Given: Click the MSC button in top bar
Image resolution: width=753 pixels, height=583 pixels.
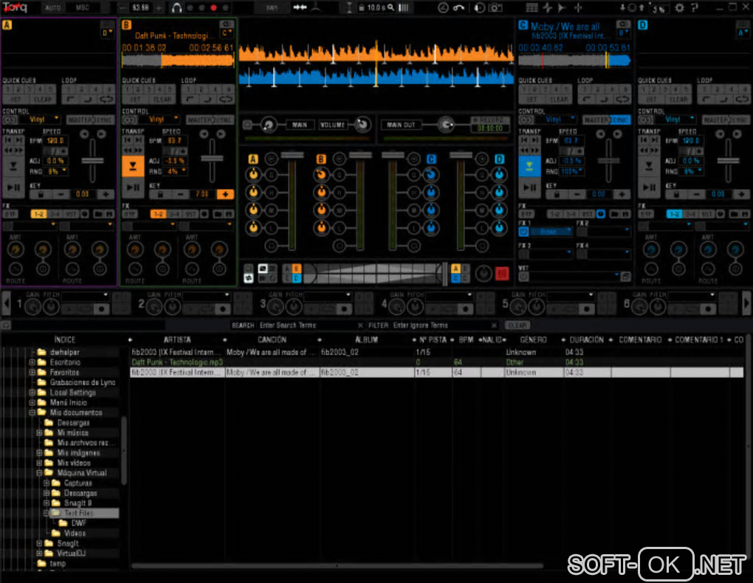Looking at the screenshot, I should (83, 7).
